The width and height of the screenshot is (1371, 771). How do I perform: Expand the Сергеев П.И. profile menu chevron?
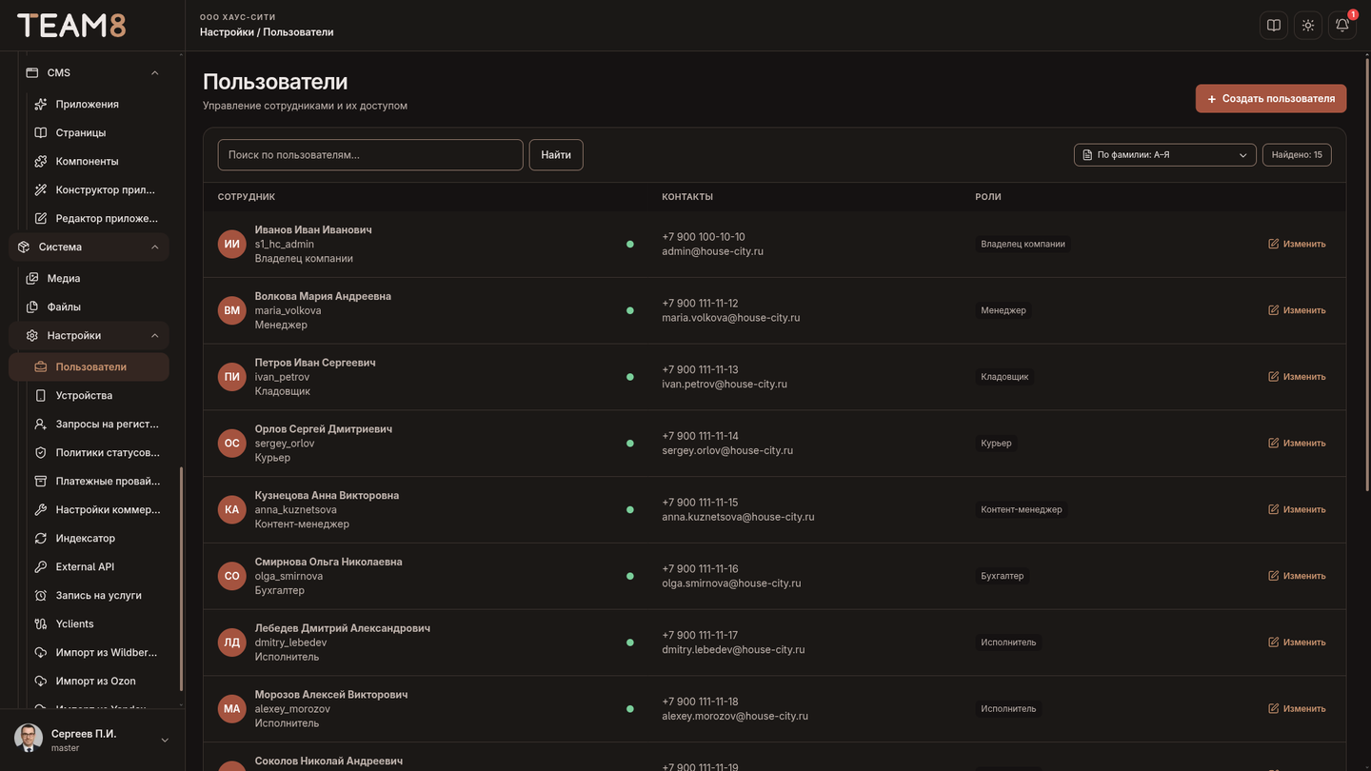165,740
